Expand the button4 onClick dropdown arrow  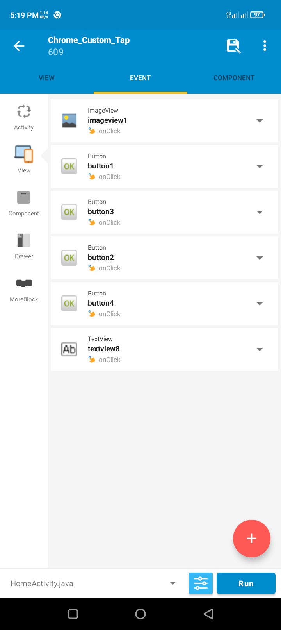(x=260, y=304)
